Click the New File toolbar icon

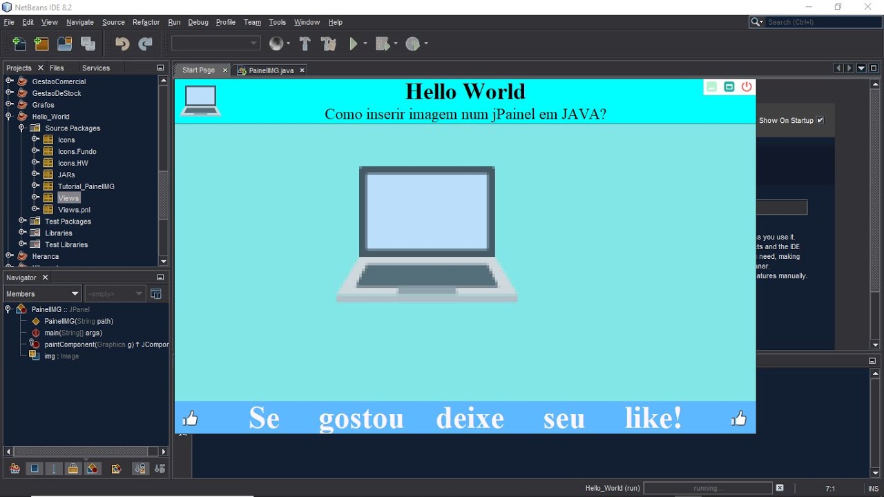pos(19,43)
